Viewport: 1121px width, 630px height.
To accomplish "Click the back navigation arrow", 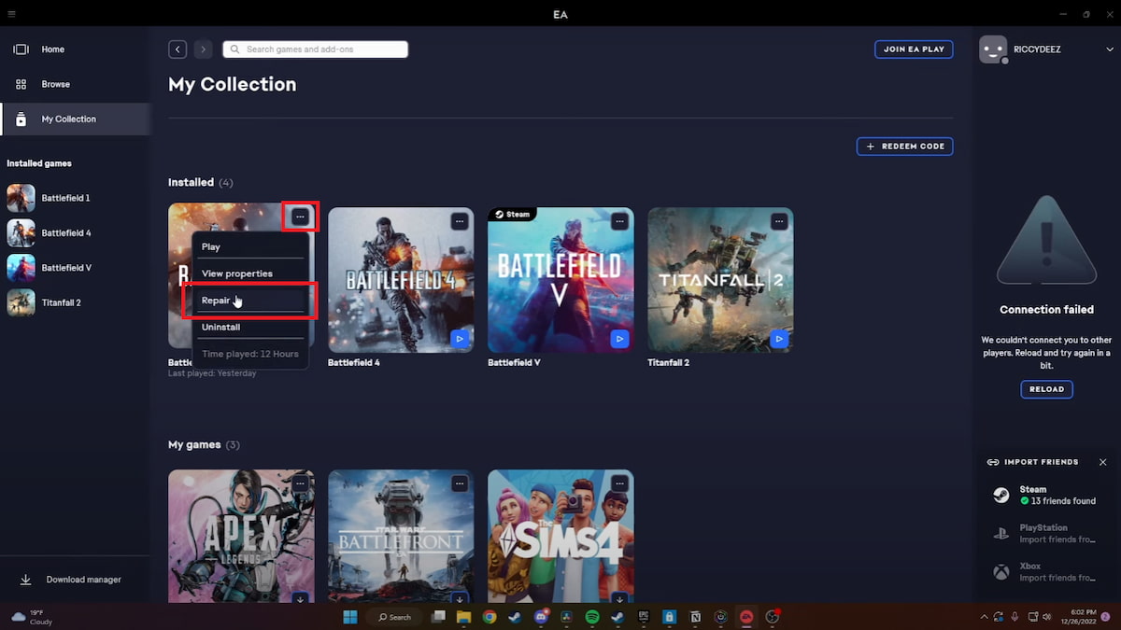I will (x=177, y=49).
